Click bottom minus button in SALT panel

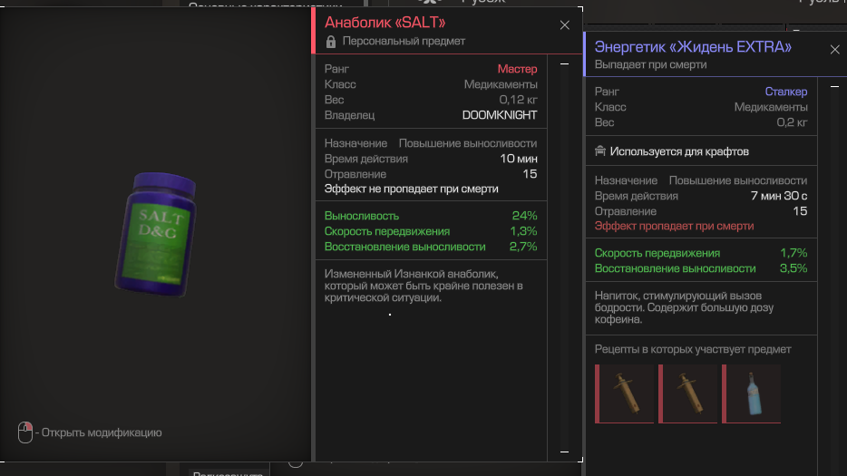tap(564, 452)
